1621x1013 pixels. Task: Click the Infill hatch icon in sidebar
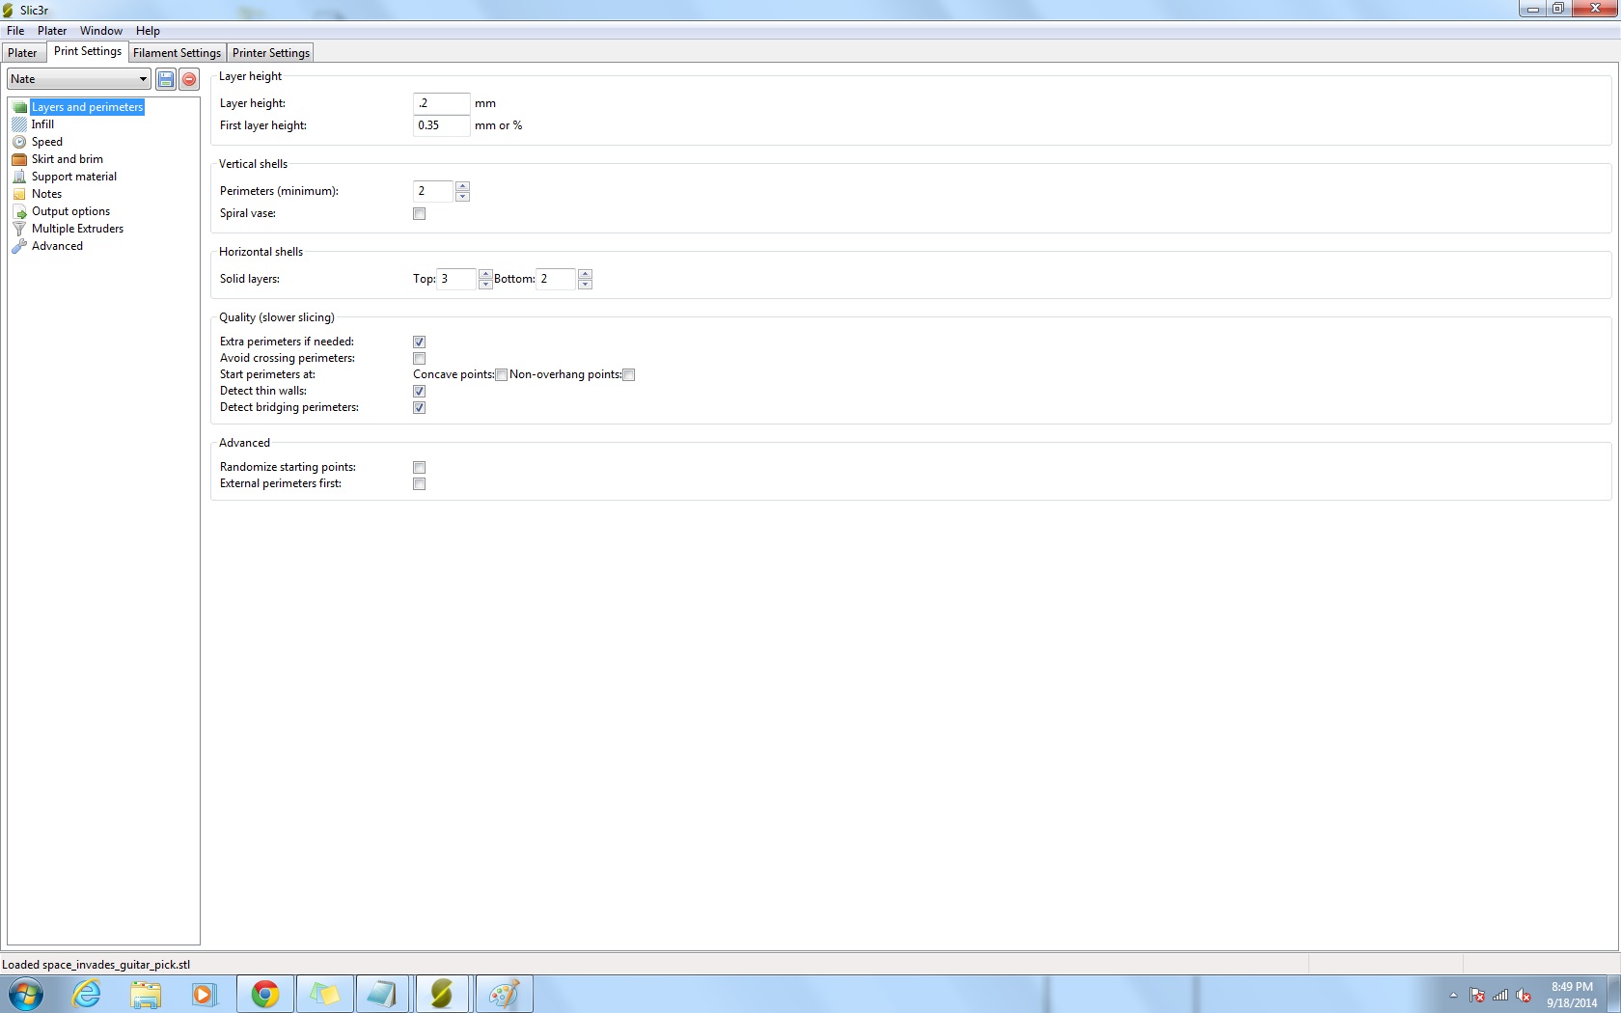point(19,124)
